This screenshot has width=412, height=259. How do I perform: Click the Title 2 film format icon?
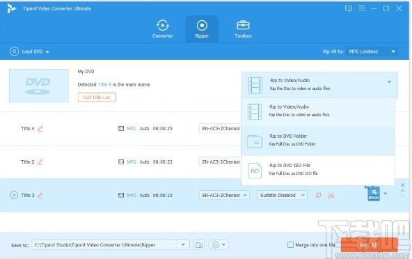pos(121,162)
